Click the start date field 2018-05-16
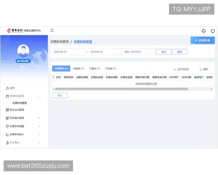 (69, 52)
